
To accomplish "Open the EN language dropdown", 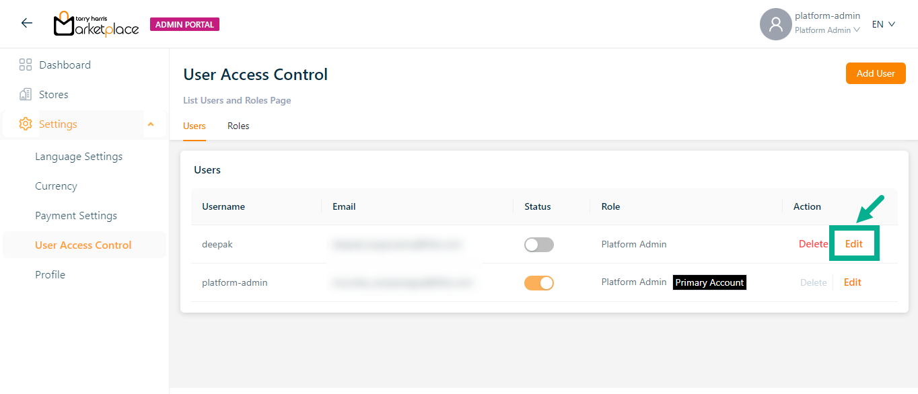I will pos(883,24).
